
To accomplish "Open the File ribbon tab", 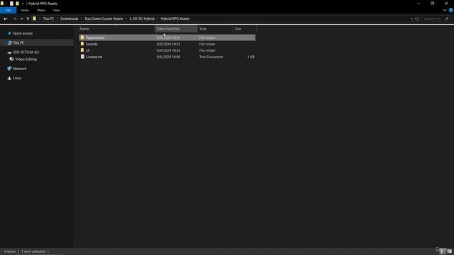I will (8, 10).
